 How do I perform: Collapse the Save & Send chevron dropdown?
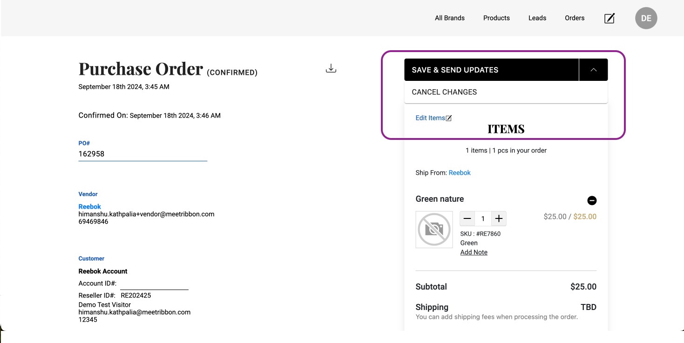pos(593,70)
